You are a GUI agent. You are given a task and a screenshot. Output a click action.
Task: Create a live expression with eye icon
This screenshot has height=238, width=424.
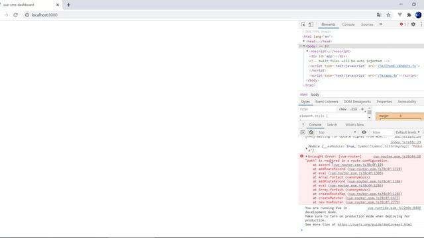[x=364, y=132]
